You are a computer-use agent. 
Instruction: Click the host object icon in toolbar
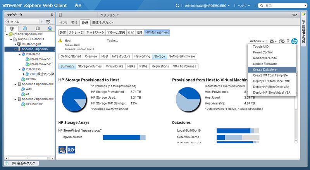click(60, 15)
